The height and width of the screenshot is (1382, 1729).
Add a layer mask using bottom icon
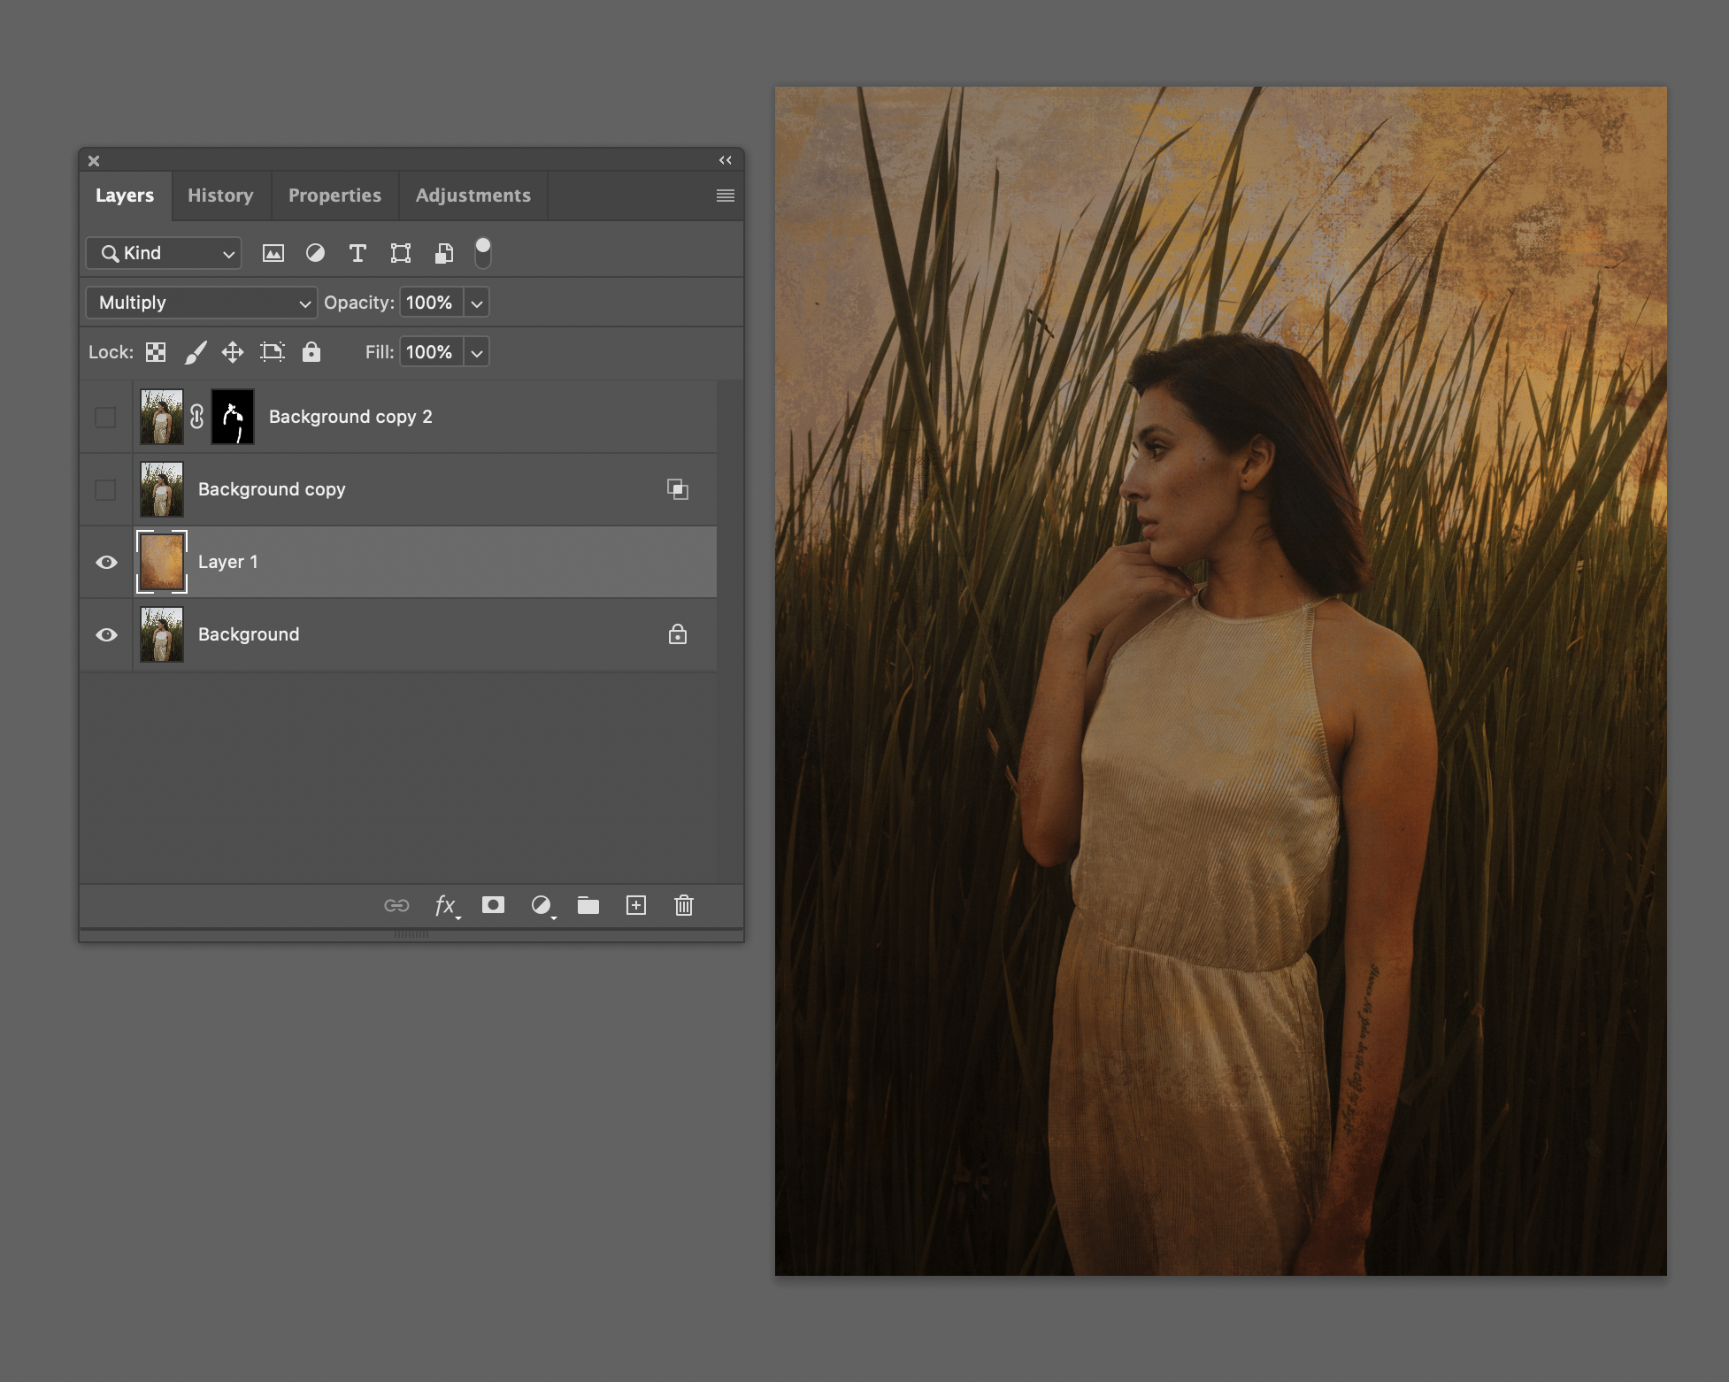click(493, 905)
